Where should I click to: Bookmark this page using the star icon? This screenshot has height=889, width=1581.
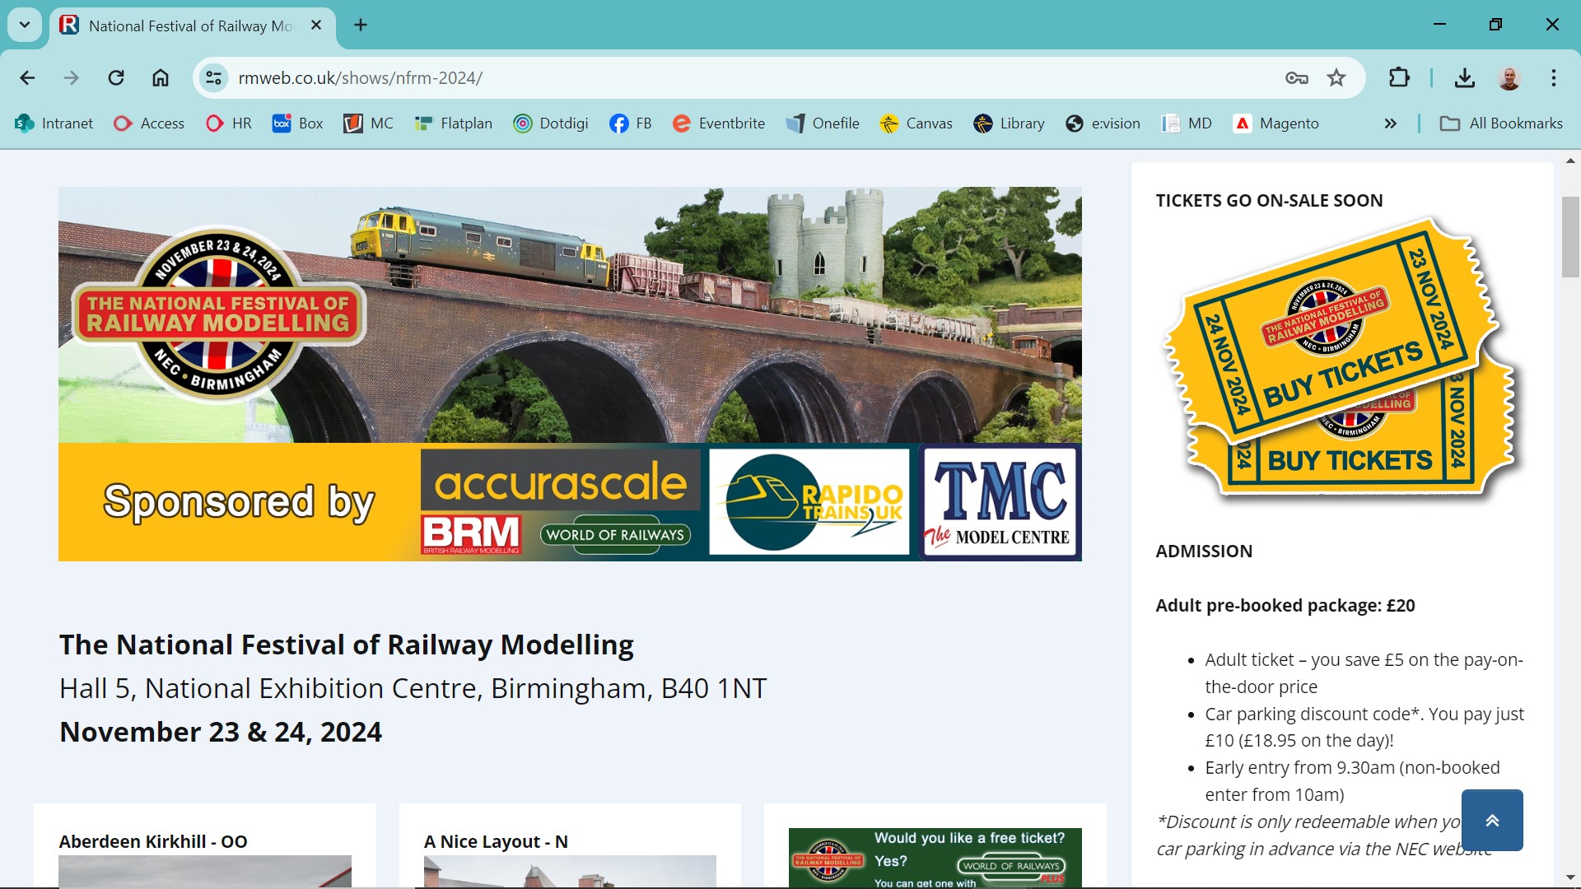(x=1336, y=77)
